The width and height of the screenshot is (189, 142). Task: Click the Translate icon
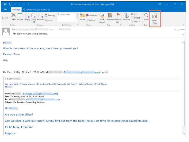[x=126, y=17]
